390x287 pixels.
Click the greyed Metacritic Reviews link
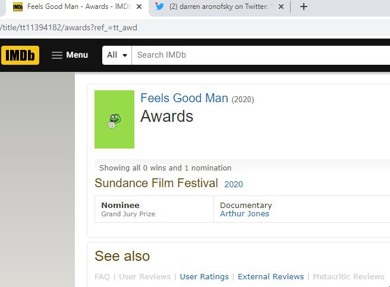pos(348,276)
